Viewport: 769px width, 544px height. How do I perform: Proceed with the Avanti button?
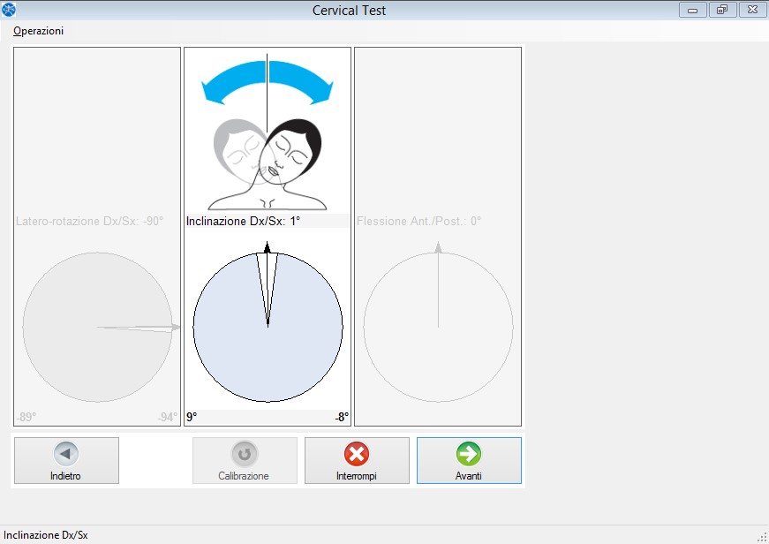click(469, 460)
